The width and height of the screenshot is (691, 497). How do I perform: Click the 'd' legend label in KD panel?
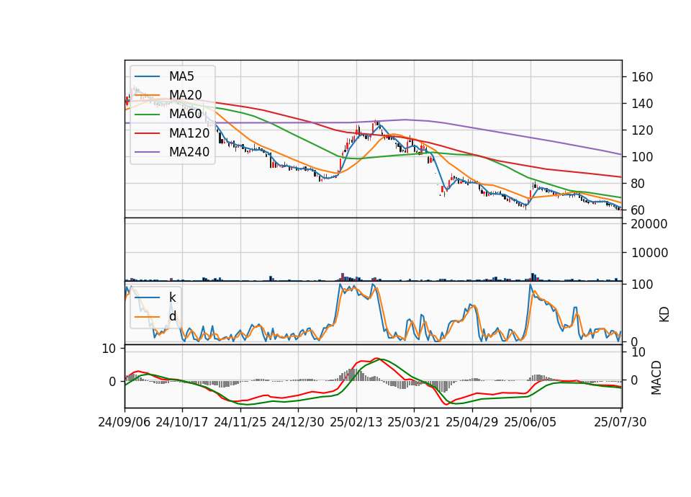(173, 316)
